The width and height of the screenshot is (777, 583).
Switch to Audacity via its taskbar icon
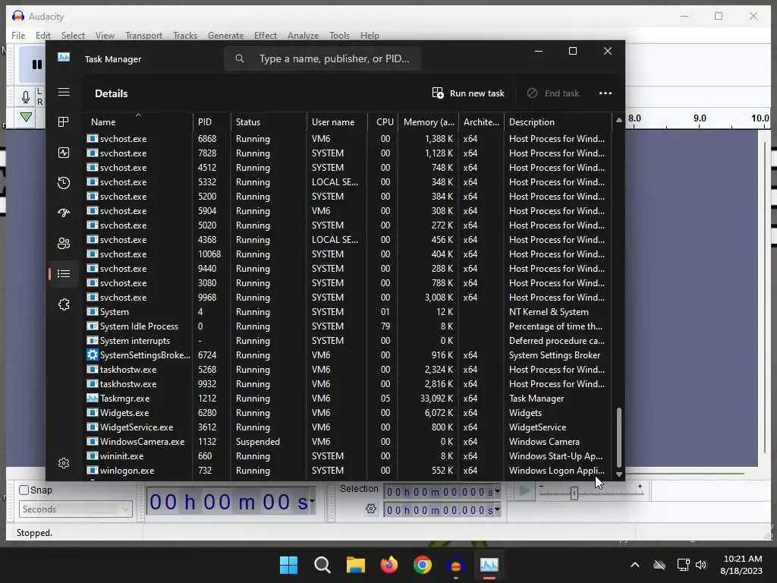[x=455, y=565]
